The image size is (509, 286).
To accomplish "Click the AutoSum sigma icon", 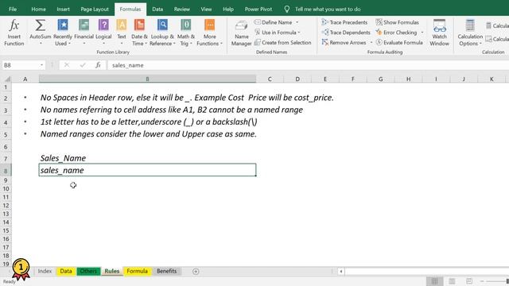I will [41, 25].
